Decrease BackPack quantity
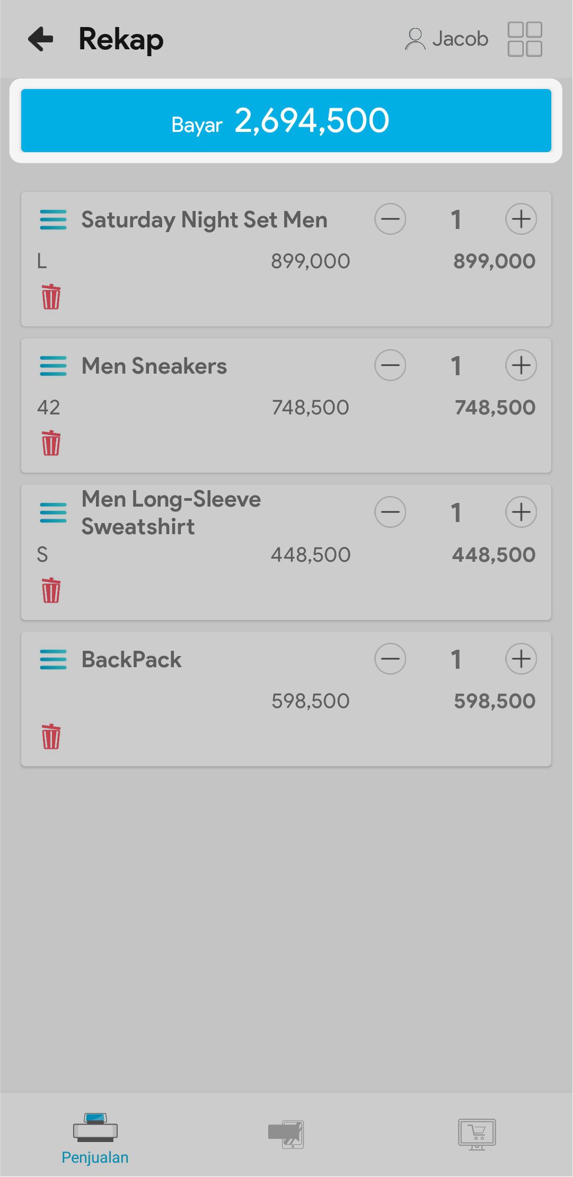 [390, 659]
